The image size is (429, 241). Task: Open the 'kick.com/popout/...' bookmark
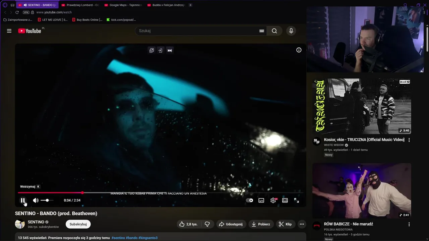pos(121,20)
